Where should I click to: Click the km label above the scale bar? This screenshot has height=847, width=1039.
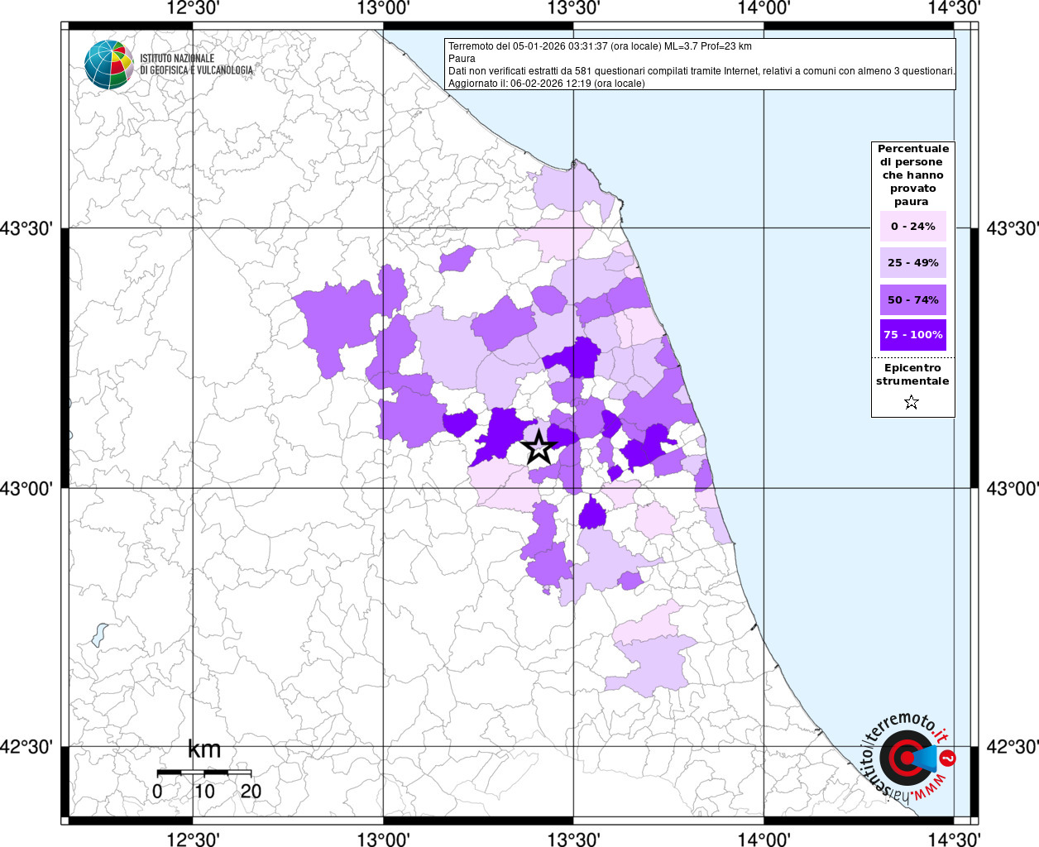tap(204, 749)
